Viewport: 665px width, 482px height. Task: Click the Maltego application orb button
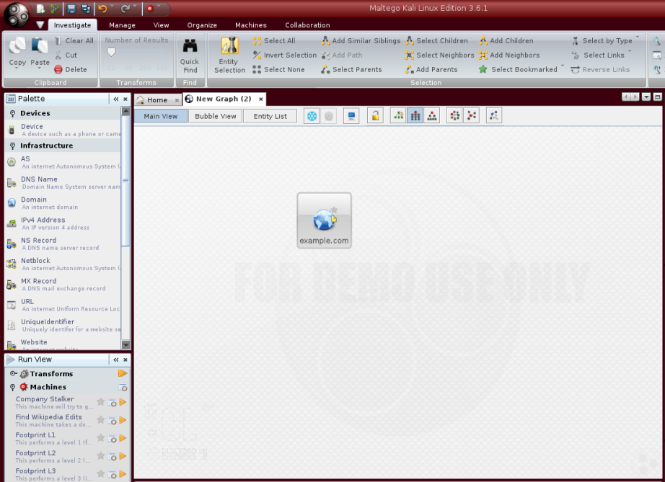[16, 14]
